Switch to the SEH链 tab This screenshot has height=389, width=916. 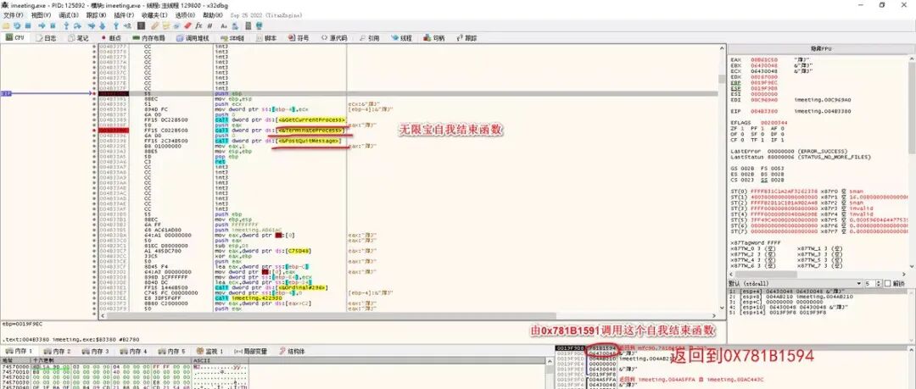pyautogui.click(x=232, y=38)
